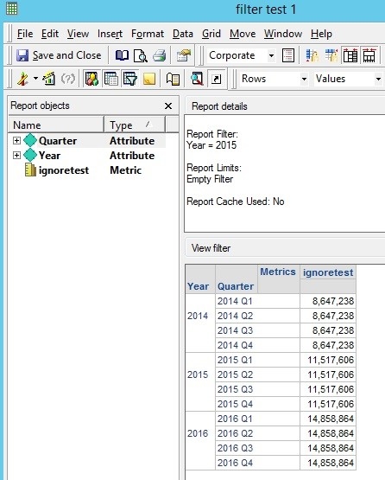
Task: Click the search report magnifier icon
Action: [197, 79]
